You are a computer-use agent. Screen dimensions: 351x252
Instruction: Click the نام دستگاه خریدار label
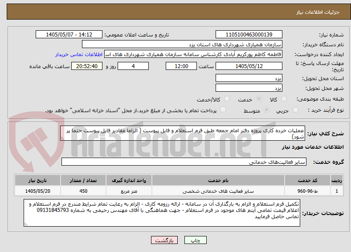323,45
